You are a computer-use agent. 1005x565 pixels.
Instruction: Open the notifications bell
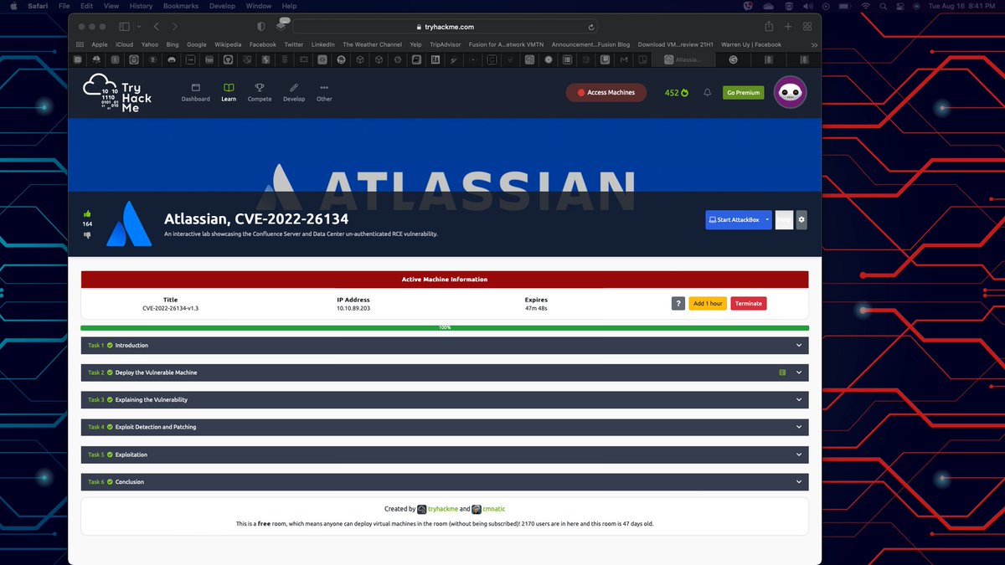pyautogui.click(x=708, y=92)
